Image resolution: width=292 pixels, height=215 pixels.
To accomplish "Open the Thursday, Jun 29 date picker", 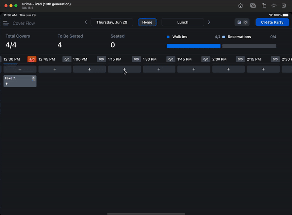I will point(112,22).
